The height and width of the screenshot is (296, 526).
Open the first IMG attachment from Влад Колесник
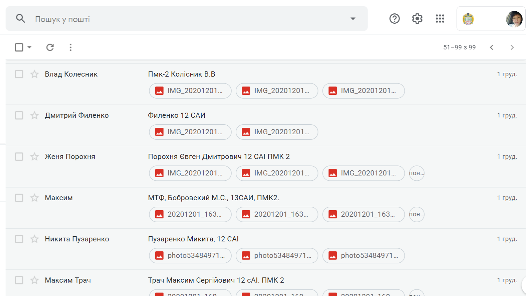190,91
